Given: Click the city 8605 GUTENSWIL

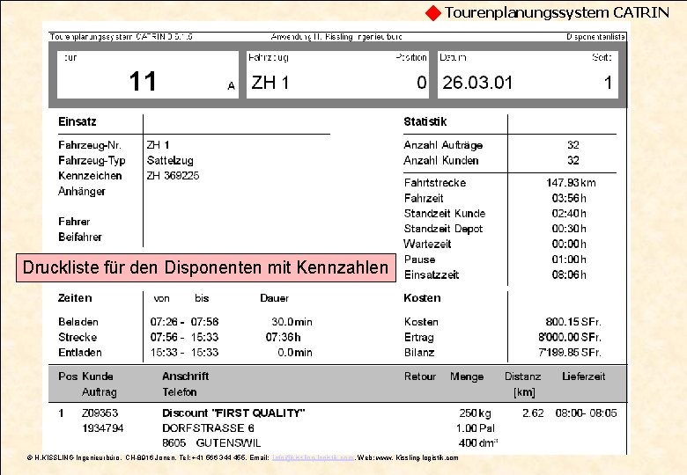Looking at the screenshot, I should [211, 443].
